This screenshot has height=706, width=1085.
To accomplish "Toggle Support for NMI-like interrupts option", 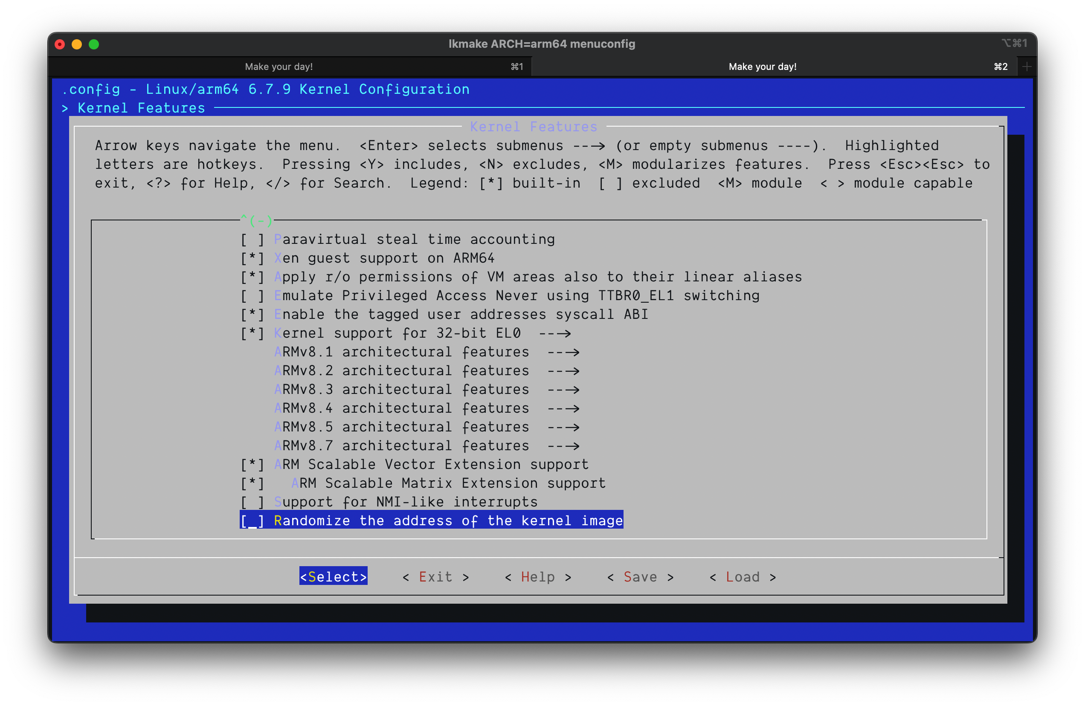I will tap(252, 502).
